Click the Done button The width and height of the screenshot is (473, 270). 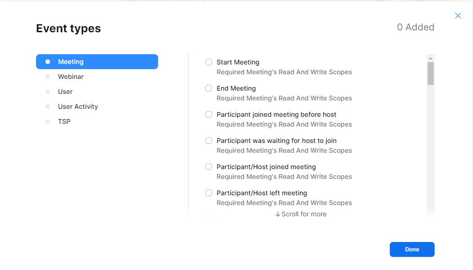412,249
